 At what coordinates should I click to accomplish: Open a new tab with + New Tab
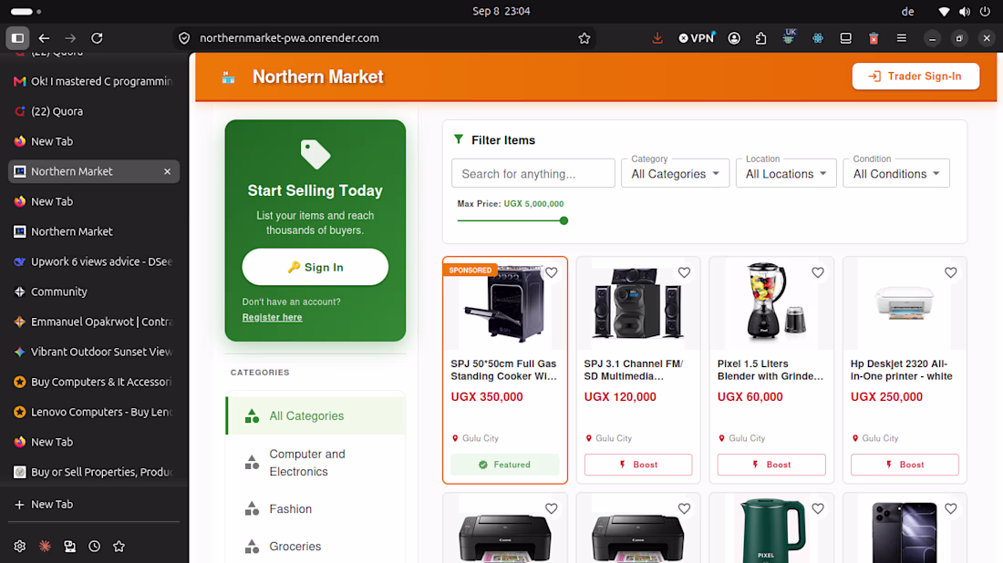93,504
